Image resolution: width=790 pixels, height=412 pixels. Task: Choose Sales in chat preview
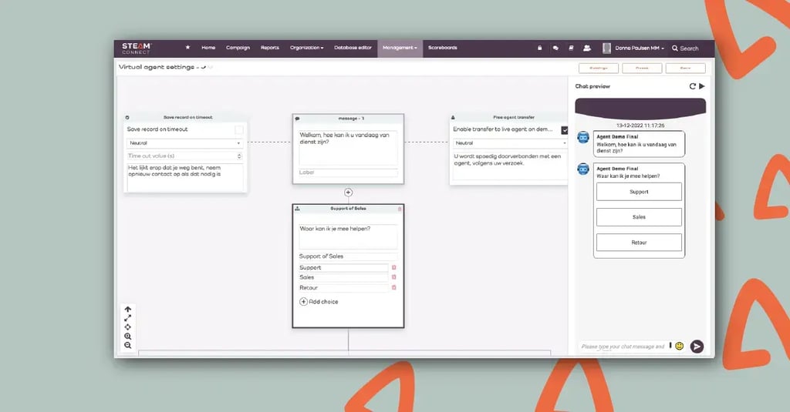tap(639, 217)
